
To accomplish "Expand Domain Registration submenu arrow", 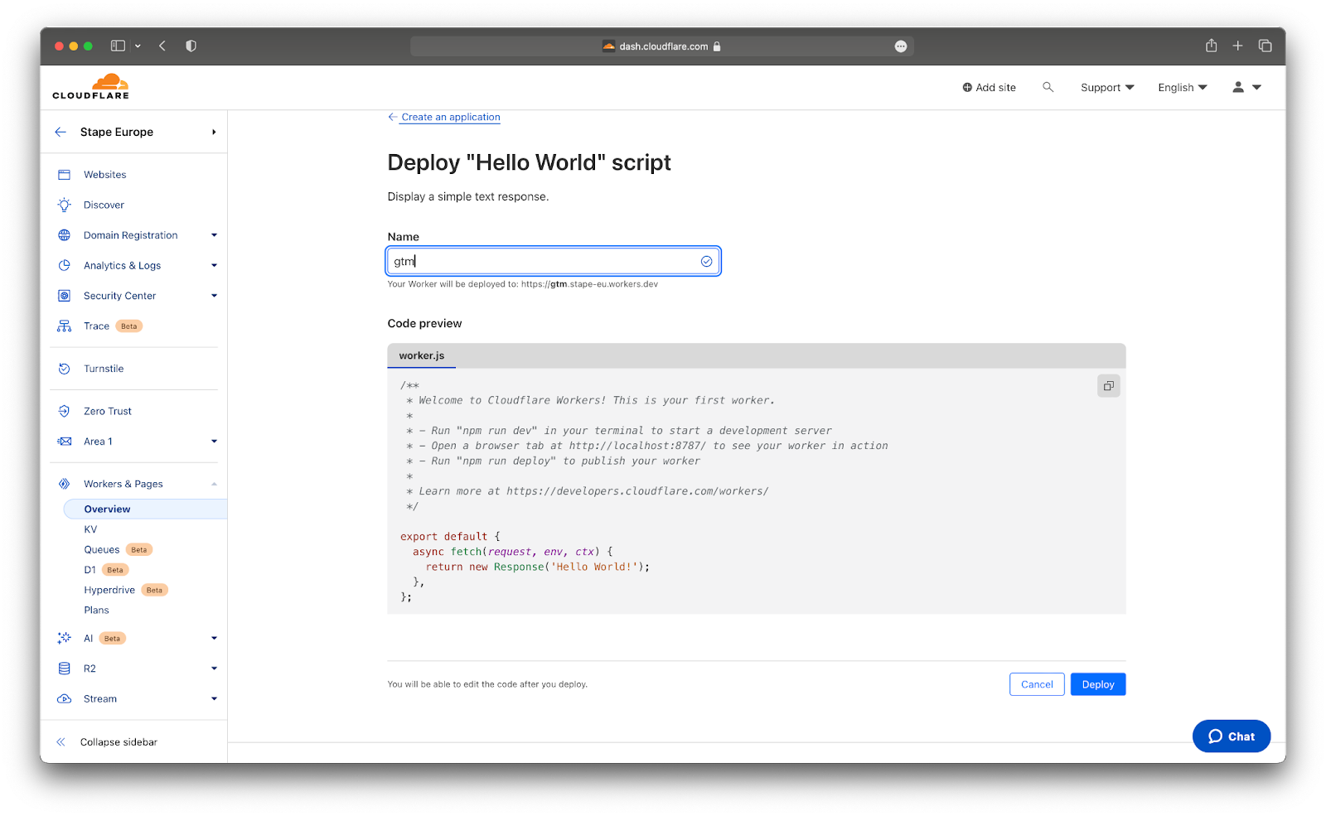I will point(214,235).
